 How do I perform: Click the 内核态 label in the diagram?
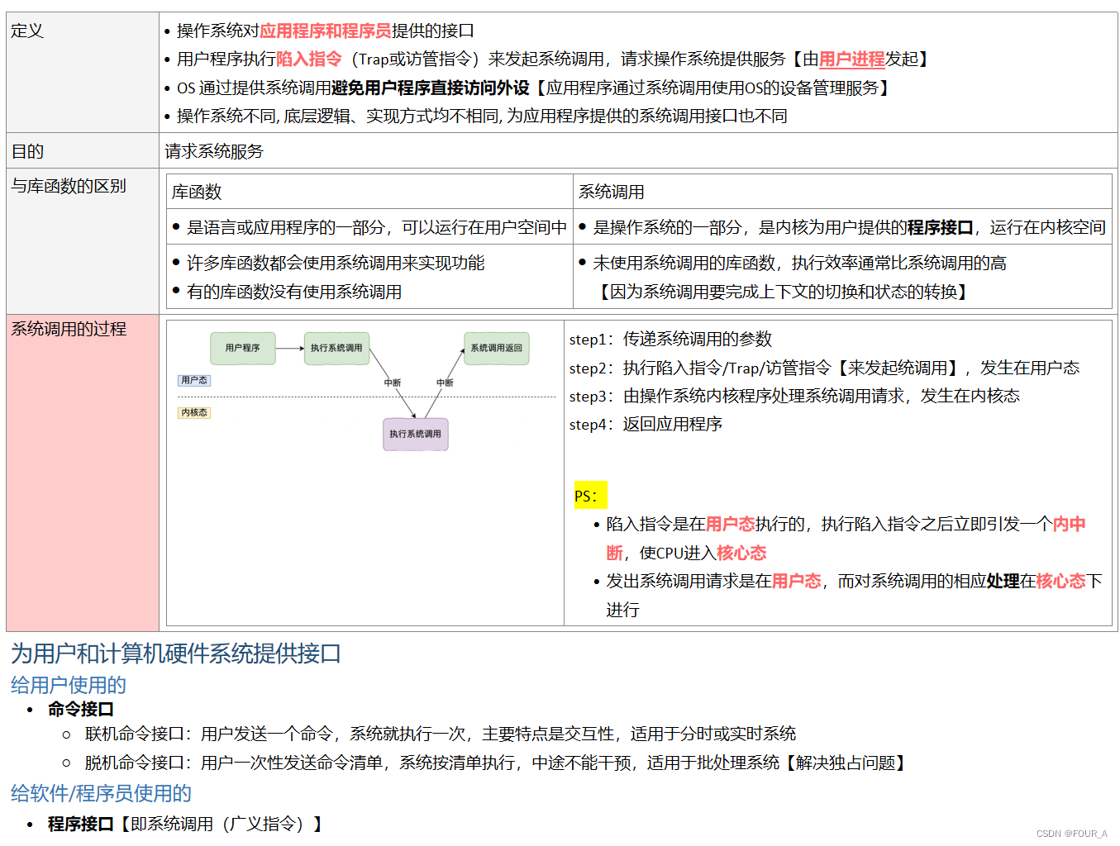tap(194, 412)
